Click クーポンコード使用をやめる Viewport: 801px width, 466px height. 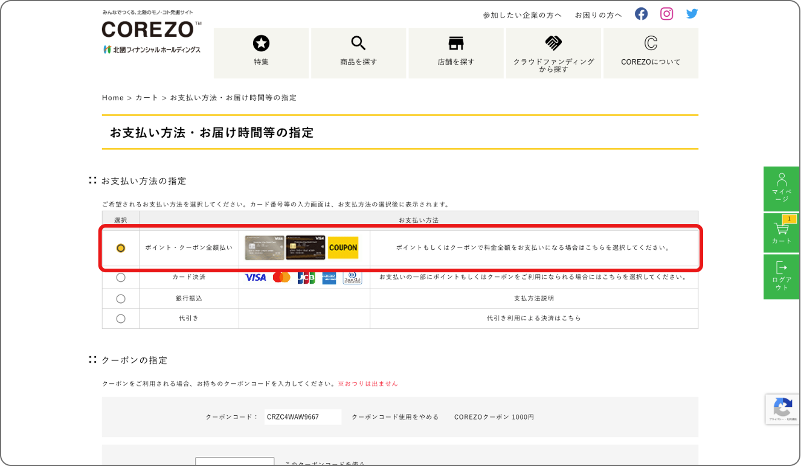click(395, 417)
